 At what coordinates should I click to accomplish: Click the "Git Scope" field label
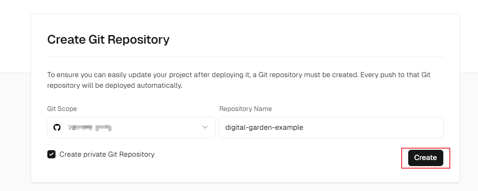pyautogui.click(x=62, y=109)
